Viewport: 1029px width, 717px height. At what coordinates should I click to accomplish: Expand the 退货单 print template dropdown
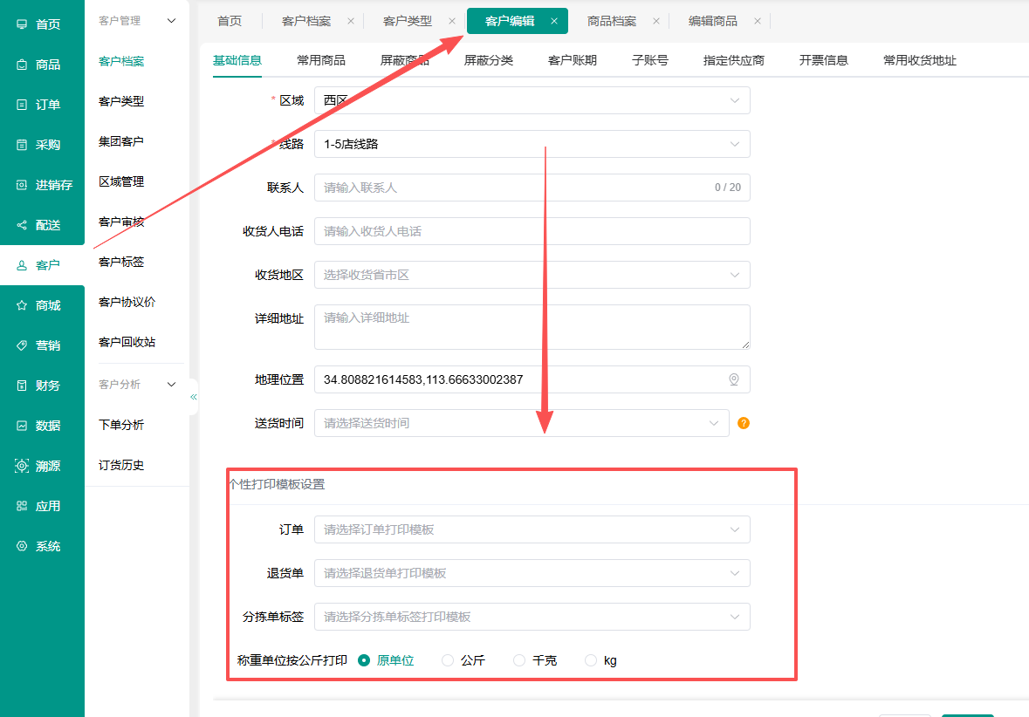coord(532,573)
